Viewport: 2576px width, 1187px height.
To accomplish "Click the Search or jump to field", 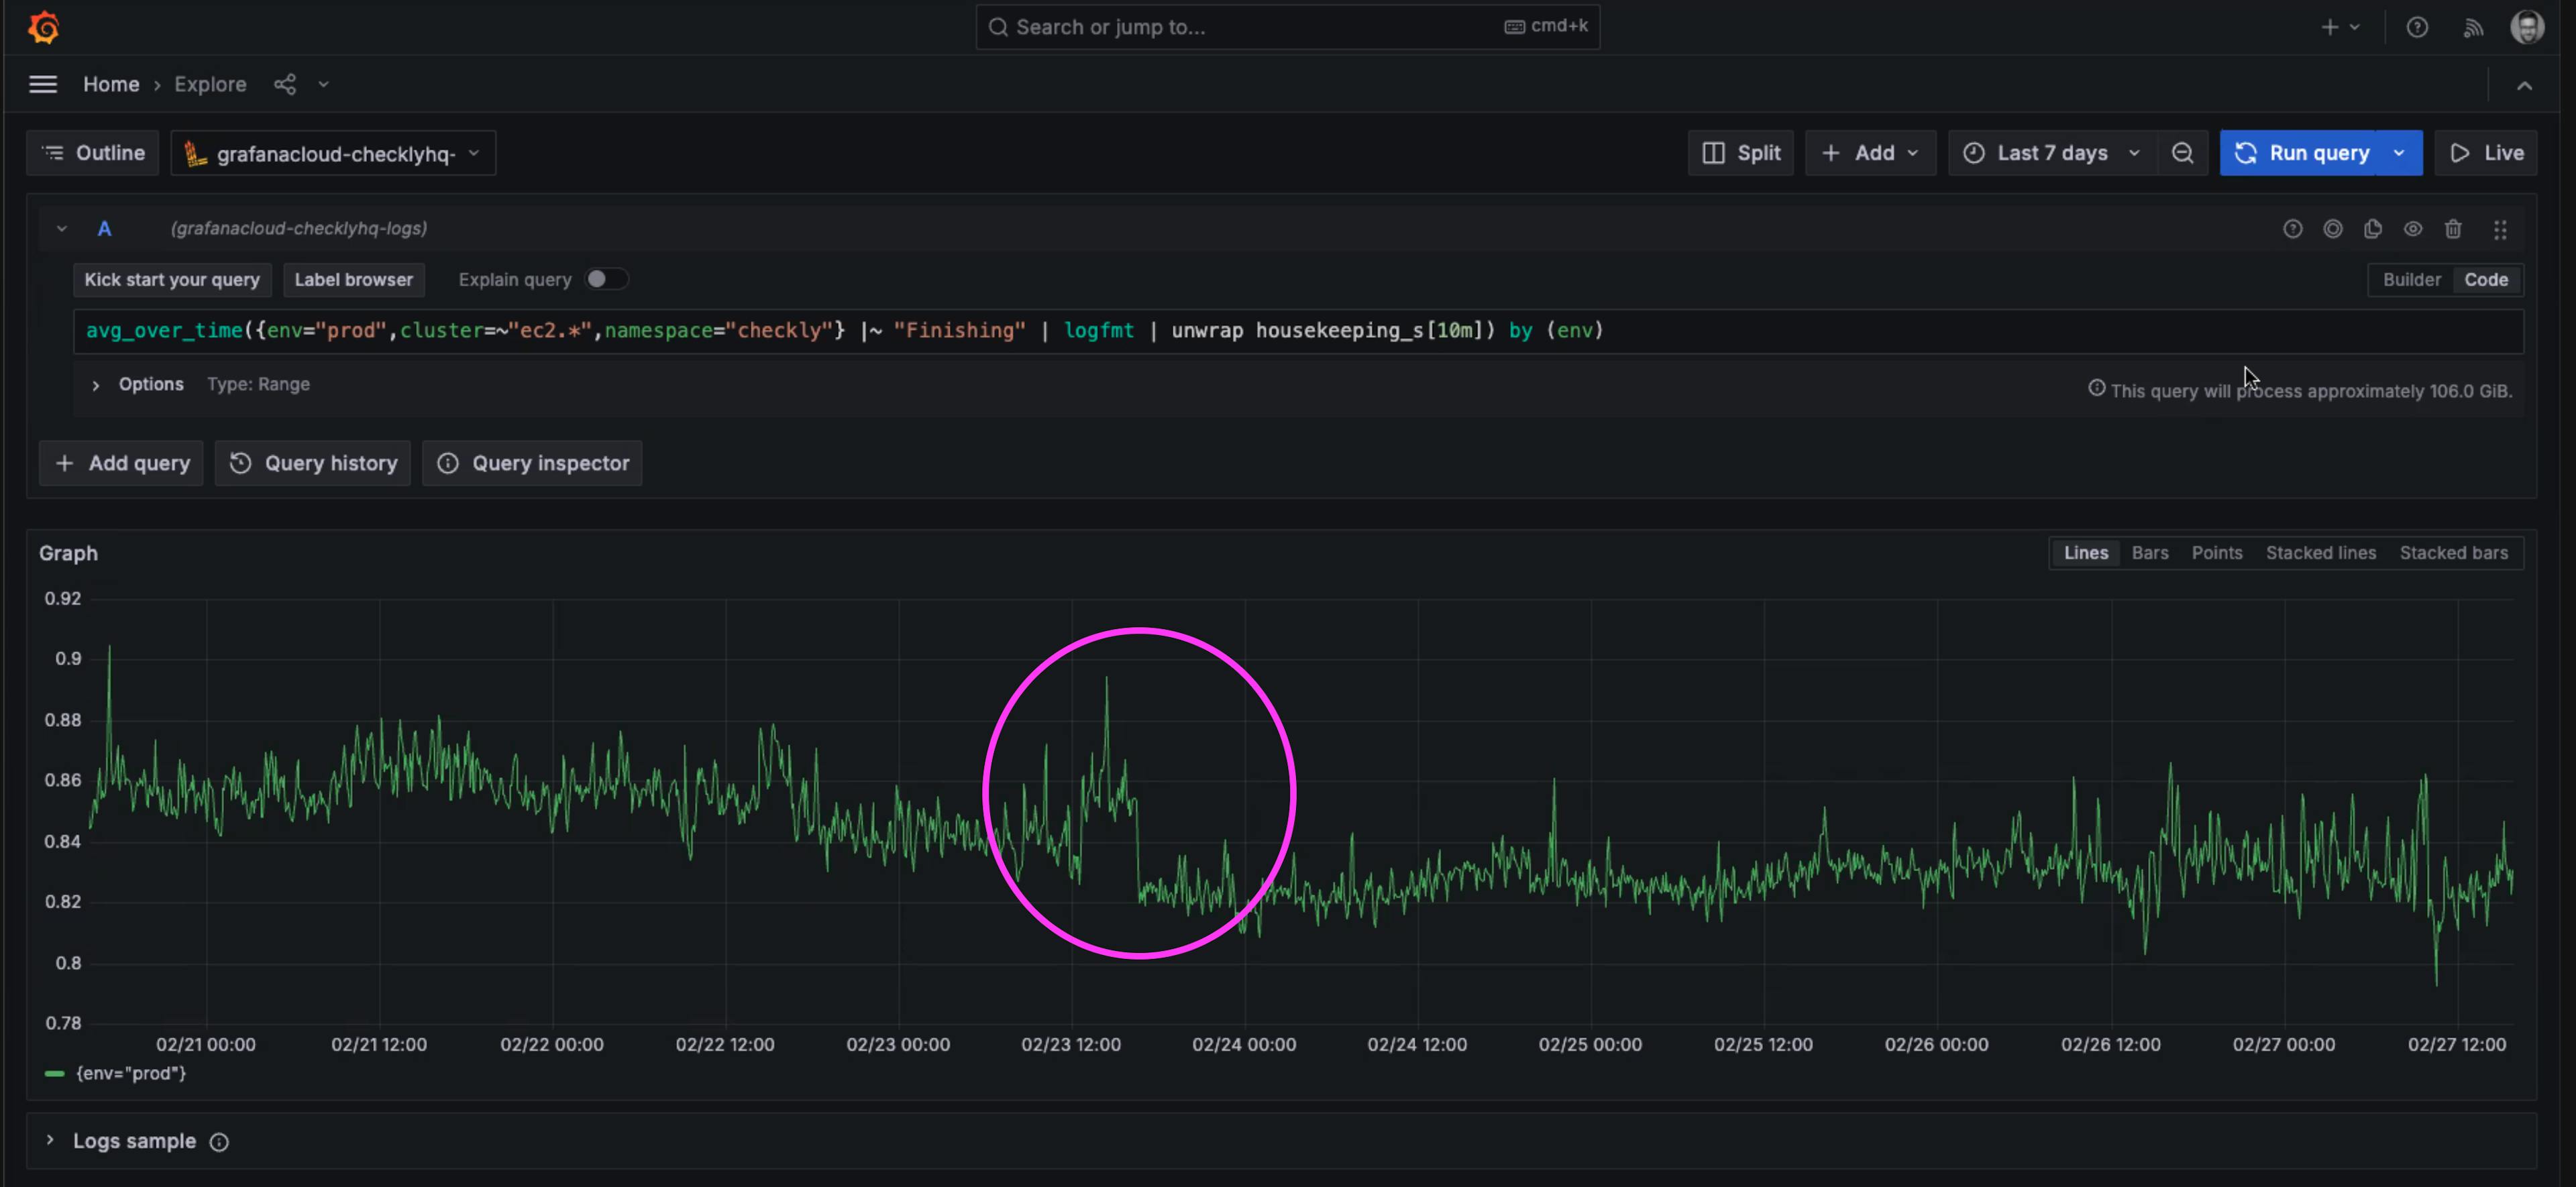I will (1250, 27).
